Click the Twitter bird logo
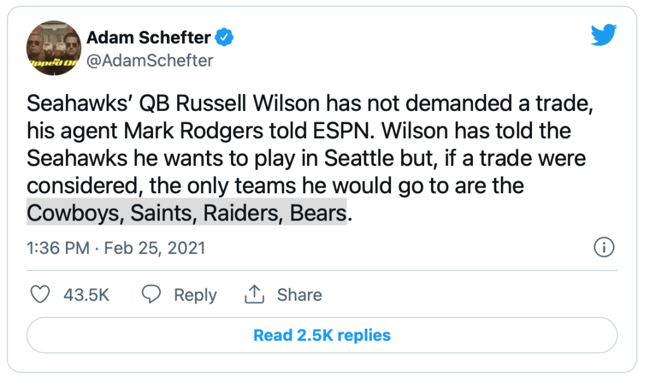650x382 pixels. coord(603,35)
